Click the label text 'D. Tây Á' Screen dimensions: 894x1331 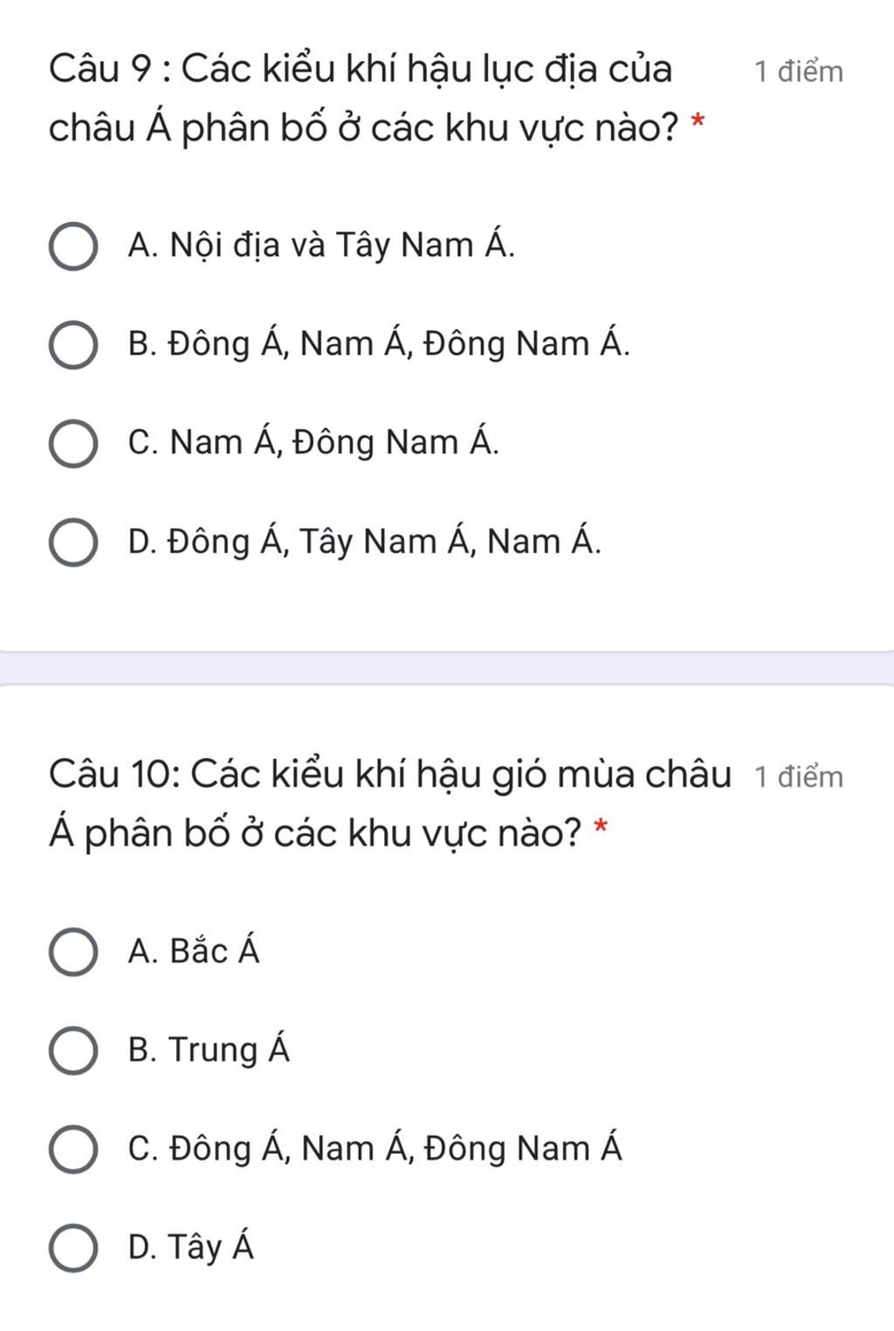(x=190, y=1246)
